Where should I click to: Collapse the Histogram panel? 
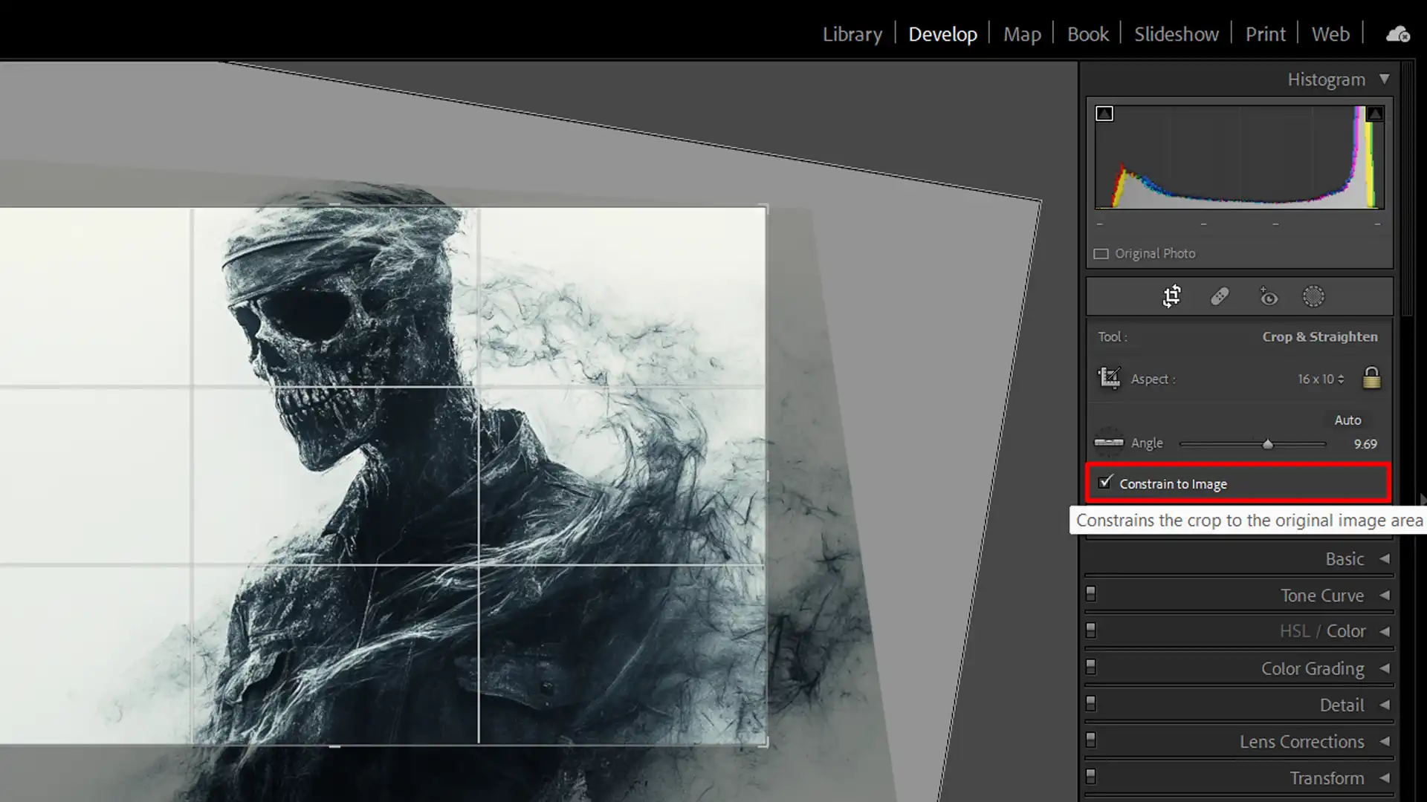click(1384, 79)
